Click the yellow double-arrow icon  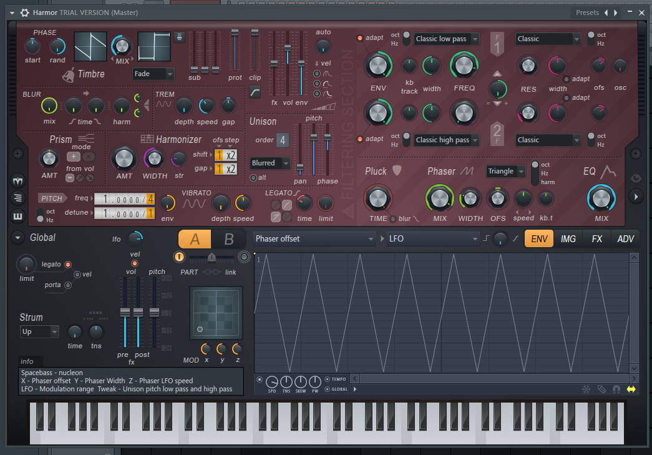[631, 389]
